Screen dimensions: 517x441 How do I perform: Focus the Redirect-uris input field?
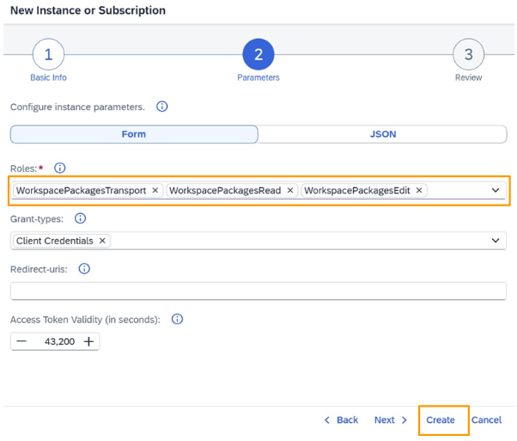coord(258,291)
